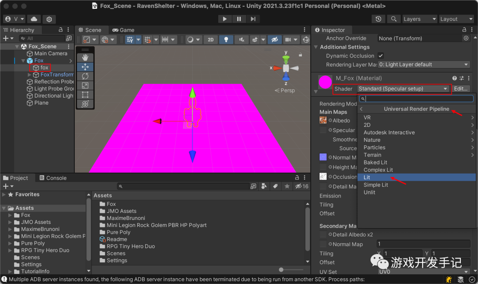Click the Pause button
Screen dimensions: 478x284
[239, 19]
